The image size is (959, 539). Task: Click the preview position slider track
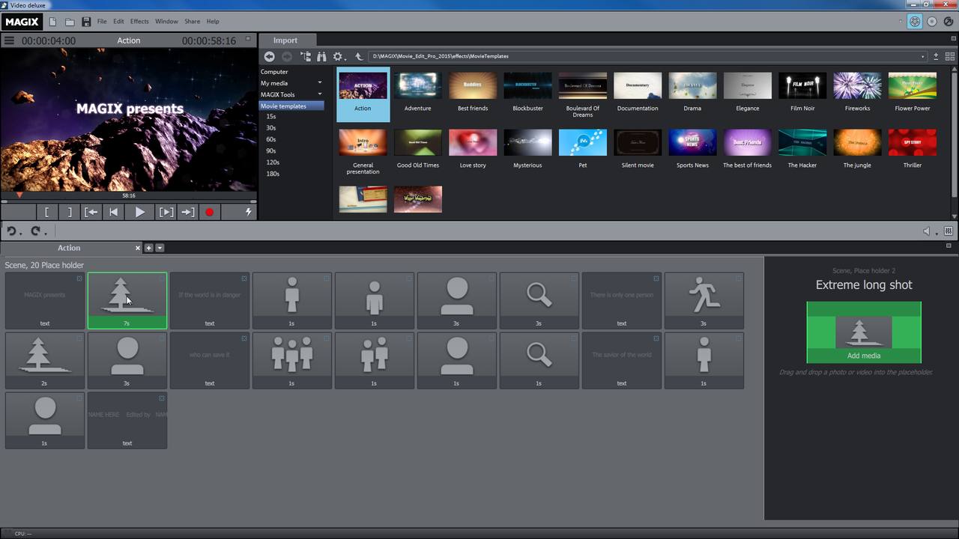tap(129, 201)
